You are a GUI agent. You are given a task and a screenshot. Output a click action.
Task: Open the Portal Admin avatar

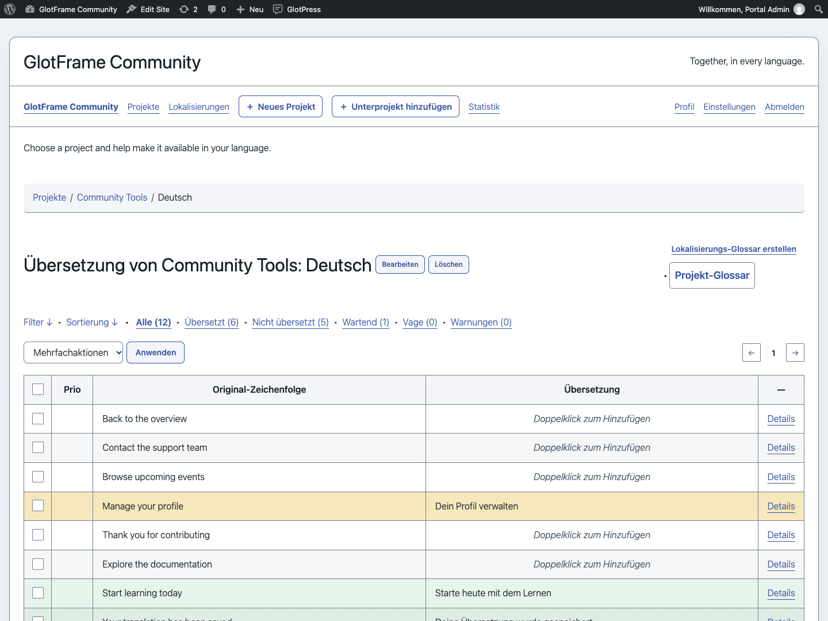click(799, 9)
